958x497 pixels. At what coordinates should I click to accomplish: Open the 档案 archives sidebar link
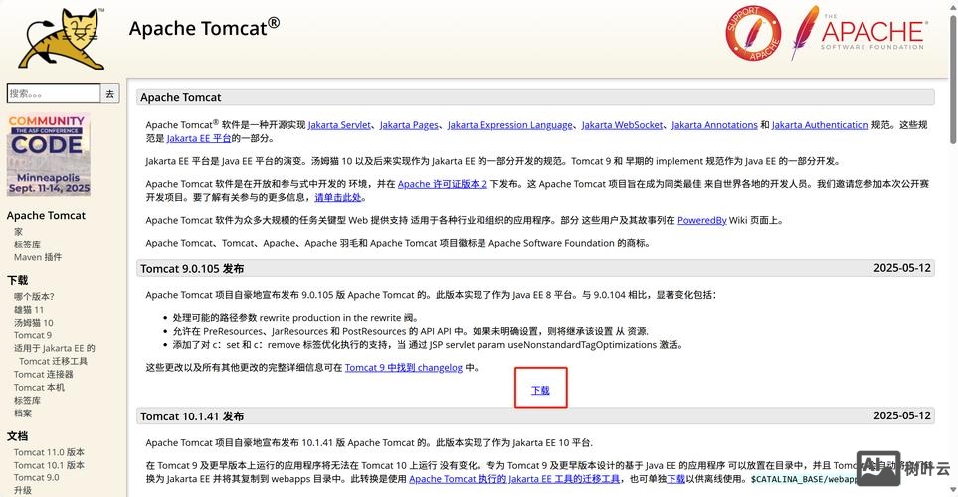[23, 414]
